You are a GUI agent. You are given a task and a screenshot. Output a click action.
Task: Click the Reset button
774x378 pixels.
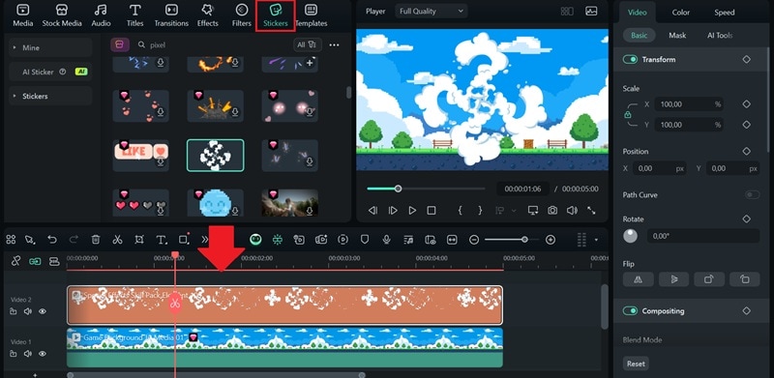636,363
